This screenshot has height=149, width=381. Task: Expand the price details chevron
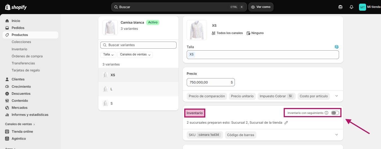click(x=337, y=96)
